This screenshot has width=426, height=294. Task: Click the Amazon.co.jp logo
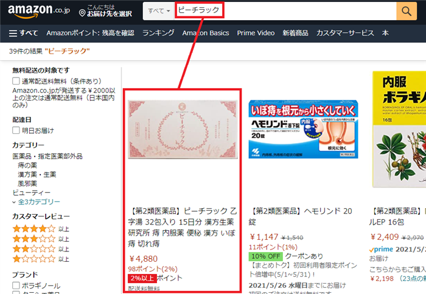(38, 11)
